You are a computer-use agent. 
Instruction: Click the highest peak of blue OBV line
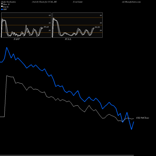[7, 47]
